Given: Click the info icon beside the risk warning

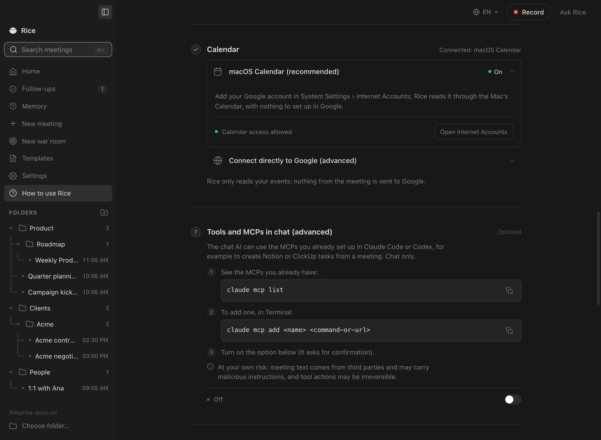Looking at the screenshot, I should point(210,366).
